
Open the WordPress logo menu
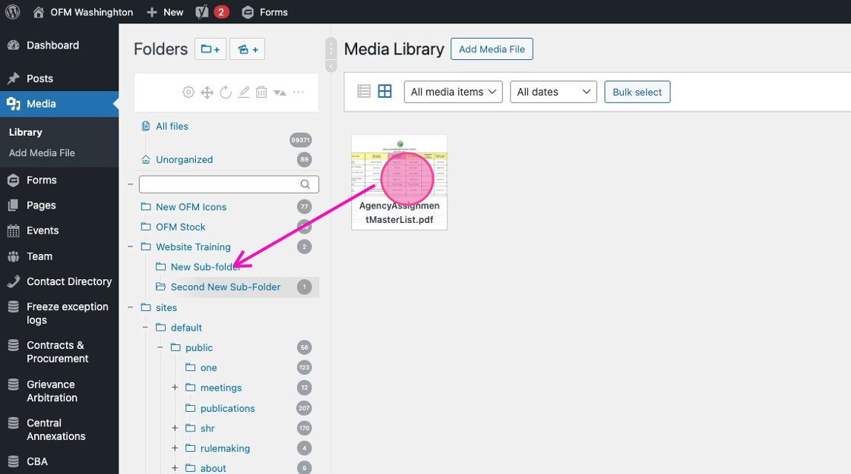click(12, 12)
